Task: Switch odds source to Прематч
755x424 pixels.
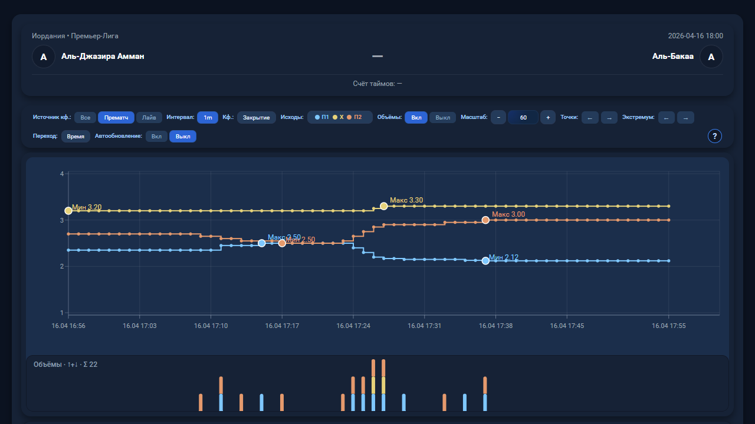Action: pyautogui.click(x=116, y=118)
